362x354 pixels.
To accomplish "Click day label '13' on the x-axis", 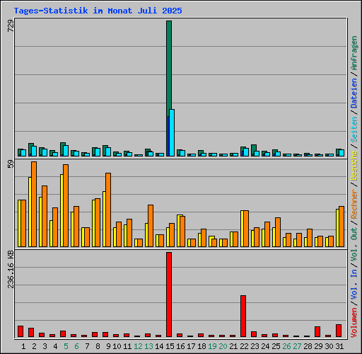I will click(x=148, y=346).
